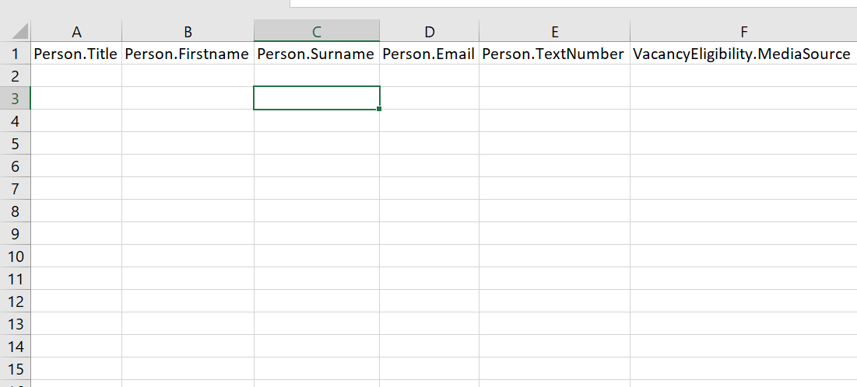Click the VacancyEligibility.MediaSource cell

point(743,54)
